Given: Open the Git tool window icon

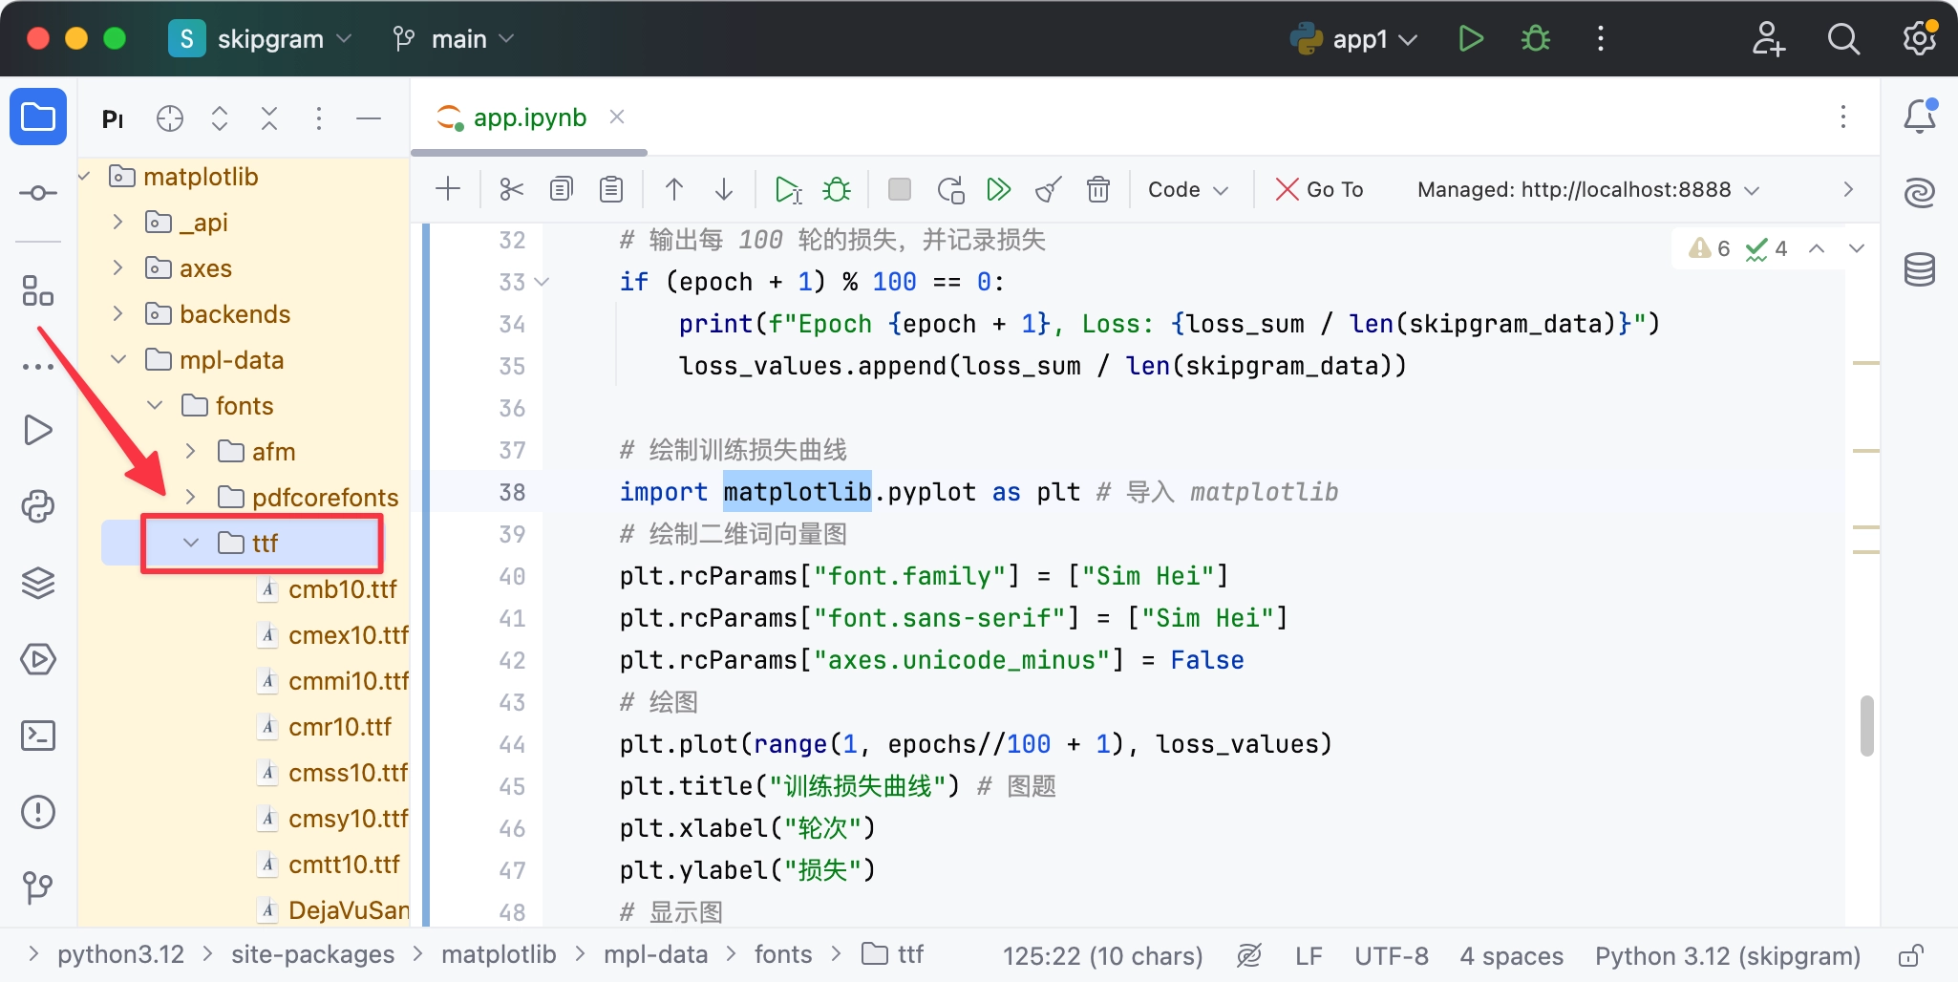Looking at the screenshot, I should [x=38, y=888].
